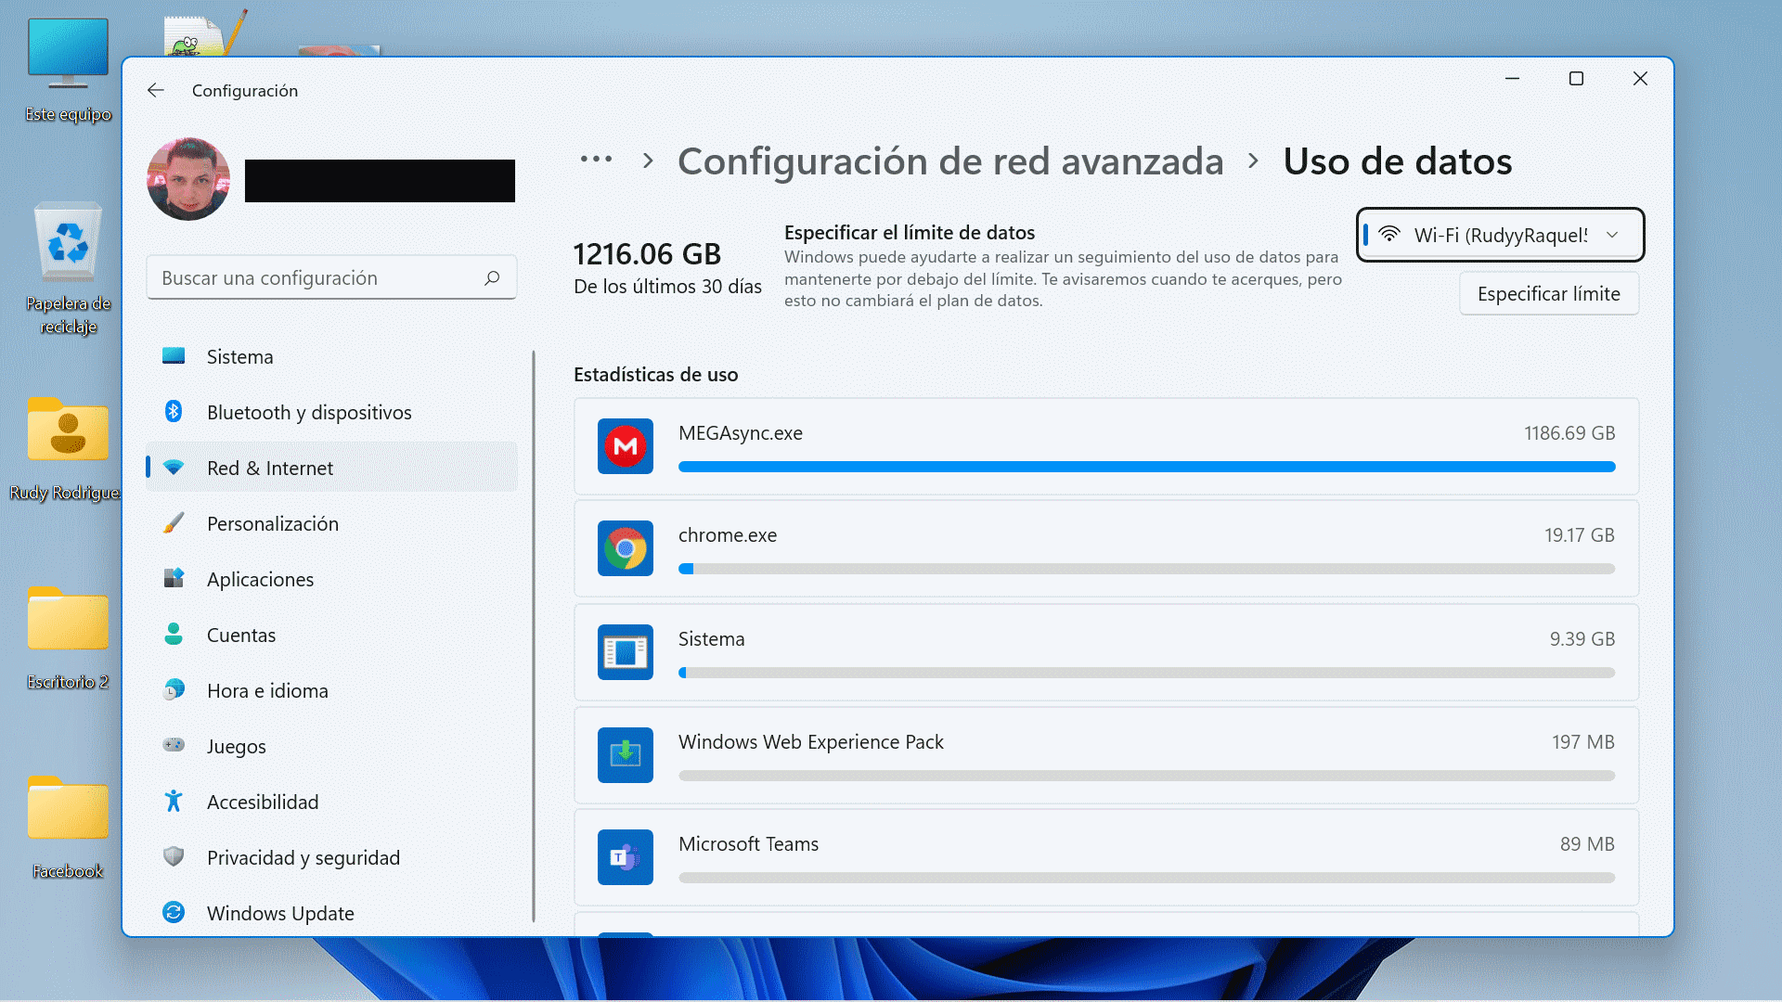Viewport: 1782px width, 1002px height.
Task: Select the 19.17 GB value
Action: 1580,535
